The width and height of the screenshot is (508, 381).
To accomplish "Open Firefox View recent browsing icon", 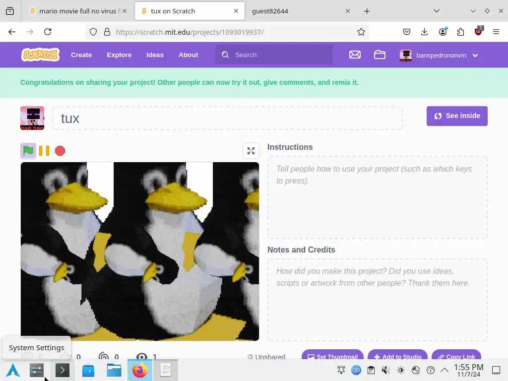I will (x=10, y=11).
